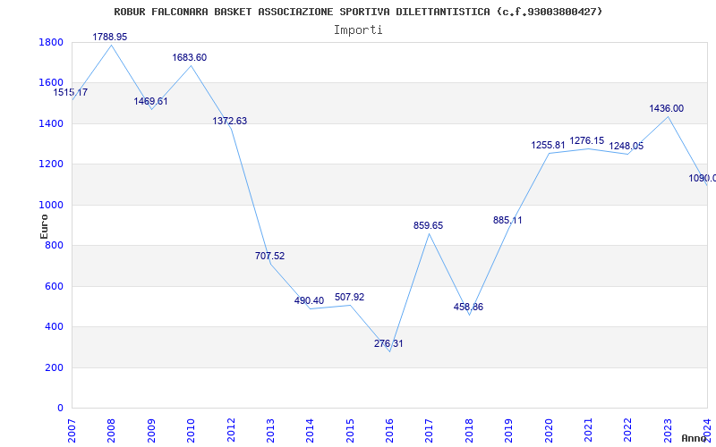The width and height of the screenshot is (716, 447).
Task: Click the 1469.61 data label
Action: [150, 101]
